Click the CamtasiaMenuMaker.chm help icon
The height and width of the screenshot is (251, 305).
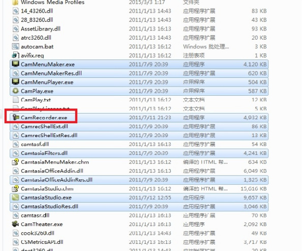pos(16,162)
